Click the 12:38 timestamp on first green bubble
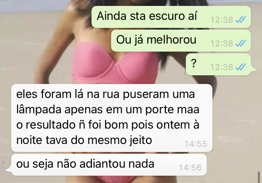 point(221,20)
